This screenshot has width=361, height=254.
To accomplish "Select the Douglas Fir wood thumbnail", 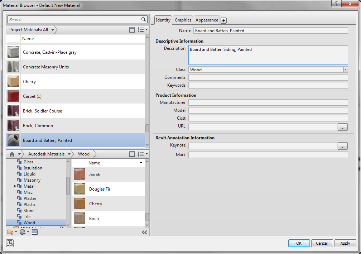I will pyautogui.click(x=80, y=189).
